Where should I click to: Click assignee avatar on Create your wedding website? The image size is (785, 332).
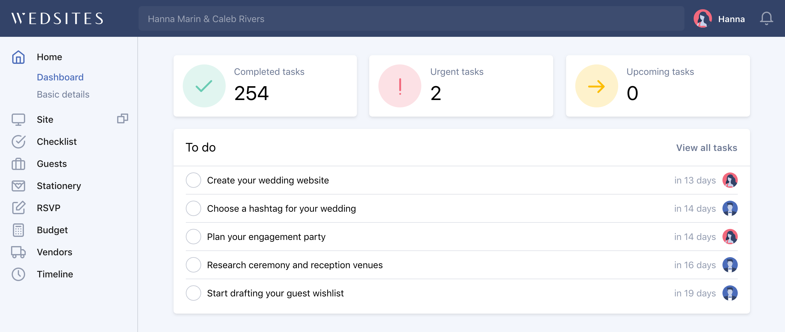pyautogui.click(x=730, y=180)
